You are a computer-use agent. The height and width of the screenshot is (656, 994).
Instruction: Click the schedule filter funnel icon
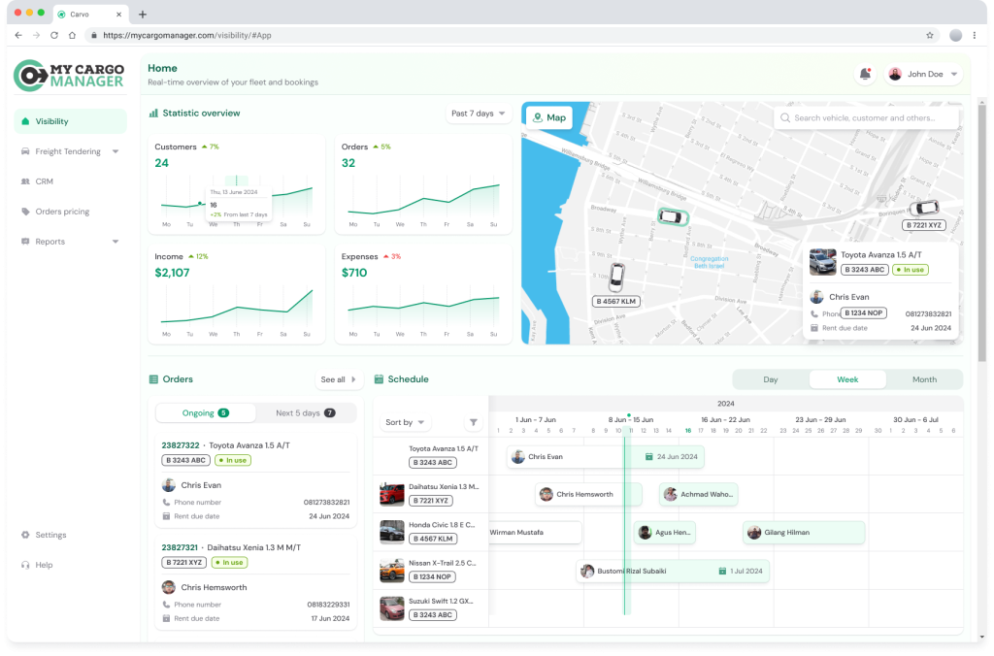click(473, 422)
